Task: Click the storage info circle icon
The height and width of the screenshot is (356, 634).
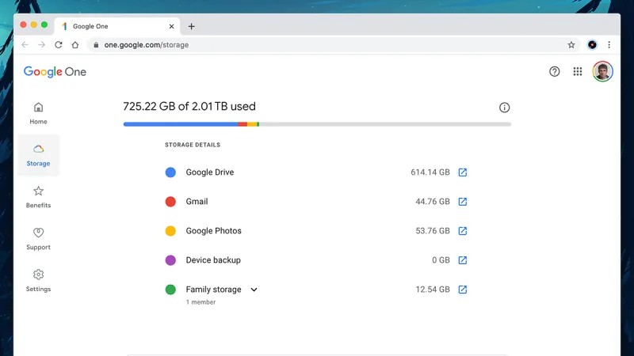Action: pos(504,108)
